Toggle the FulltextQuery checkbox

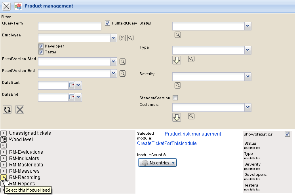click(x=108, y=23)
